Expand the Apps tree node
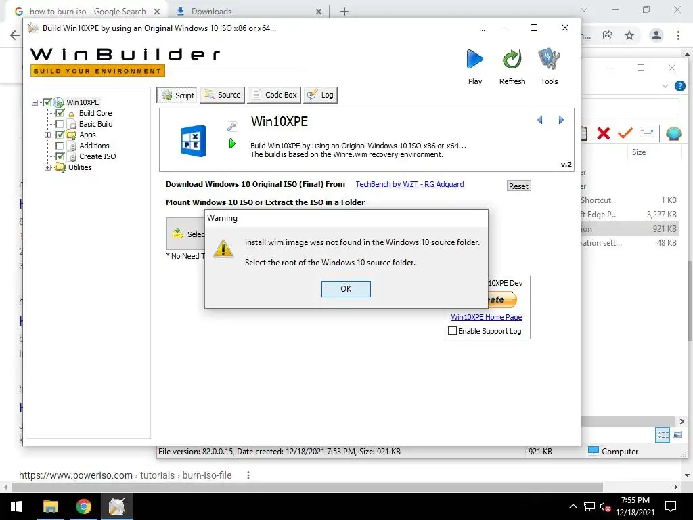The width and height of the screenshot is (693, 520). (x=48, y=135)
